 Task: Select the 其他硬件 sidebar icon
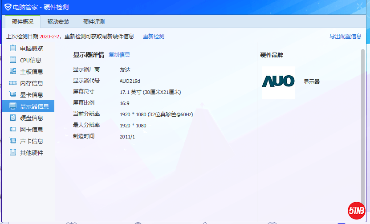pos(13,152)
